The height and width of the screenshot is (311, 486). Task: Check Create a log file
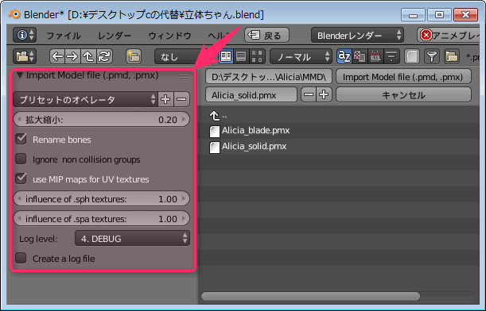[21, 258]
